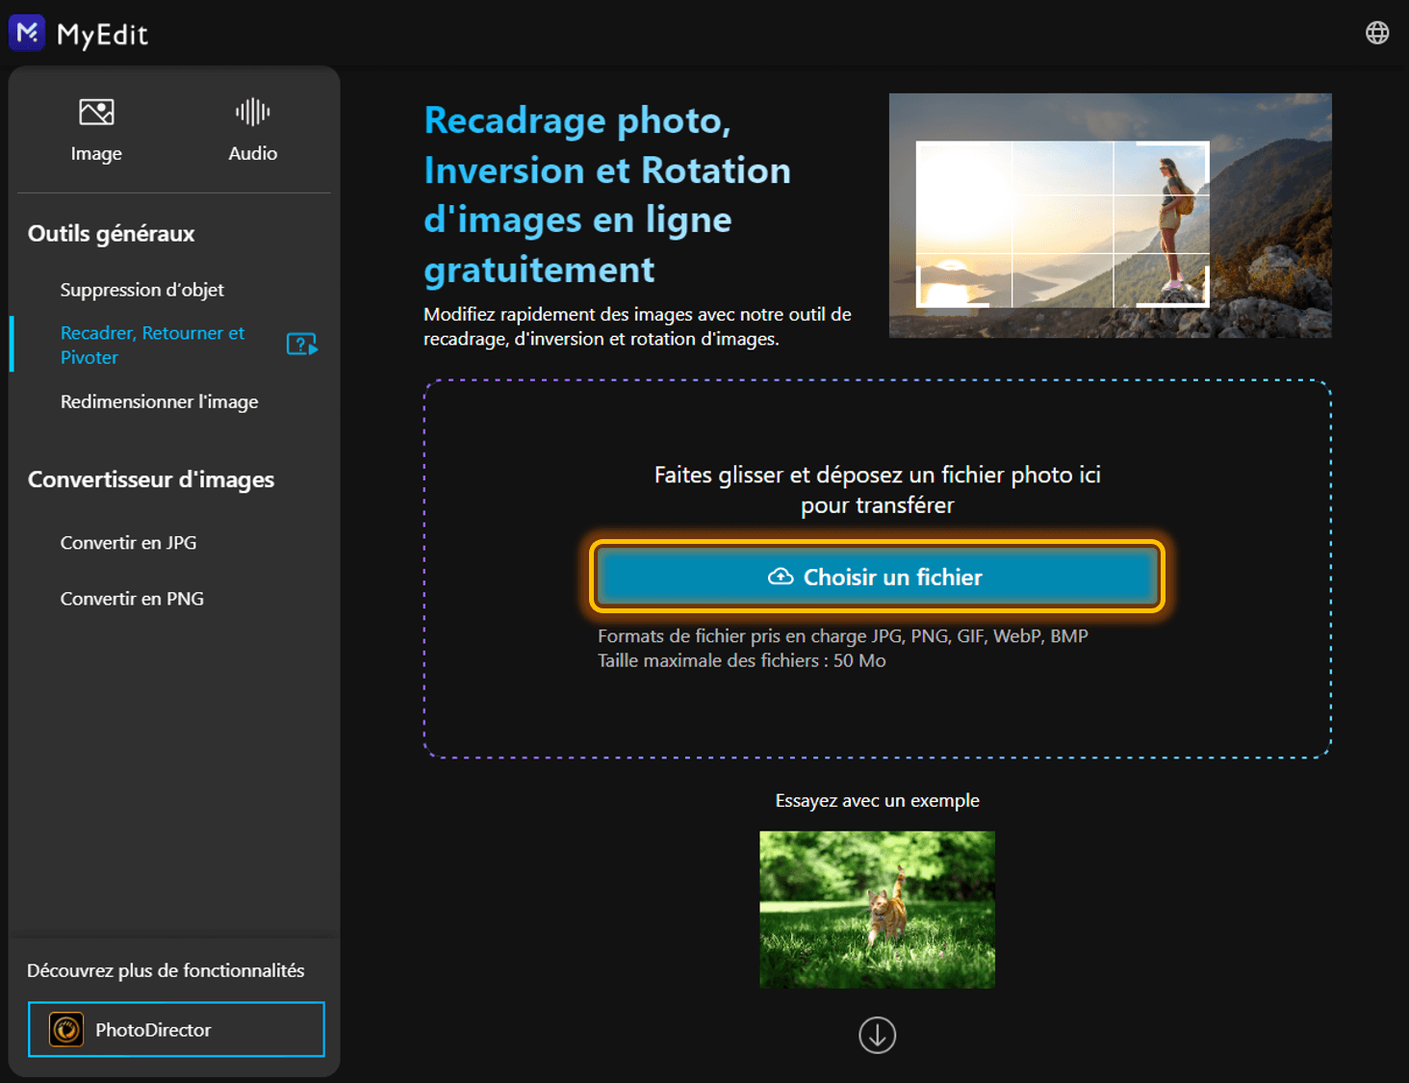Open the PhotoDirector link button
Image resolution: width=1409 pixels, height=1083 pixels.
(x=176, y=1029)
